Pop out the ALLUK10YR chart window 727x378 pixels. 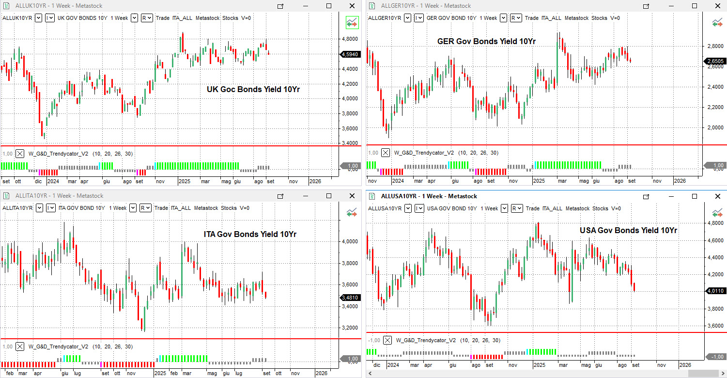click(280, 6)
